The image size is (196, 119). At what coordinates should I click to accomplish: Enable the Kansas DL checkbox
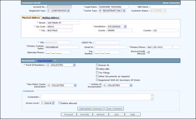click(x=97, y=65)
